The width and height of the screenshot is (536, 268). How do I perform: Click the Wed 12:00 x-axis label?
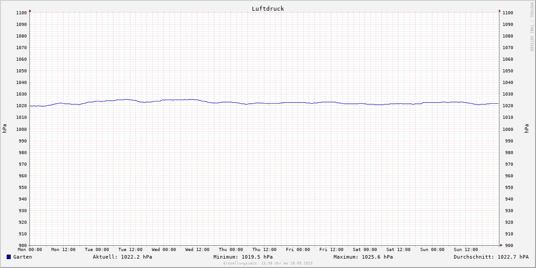tap(197, 250)
